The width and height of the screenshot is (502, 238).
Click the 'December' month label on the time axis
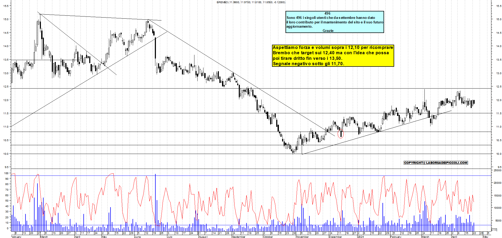(x=335, y=237)
